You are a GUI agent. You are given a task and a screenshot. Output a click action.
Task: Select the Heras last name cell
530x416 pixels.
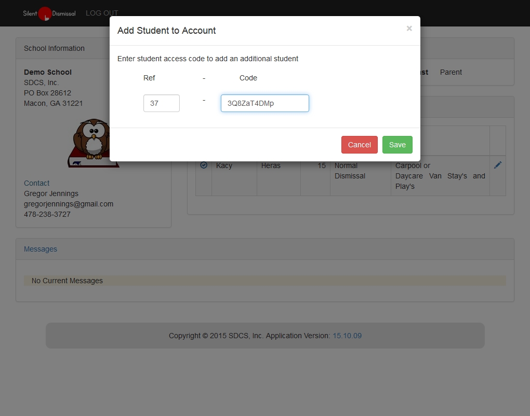[271, 165]
